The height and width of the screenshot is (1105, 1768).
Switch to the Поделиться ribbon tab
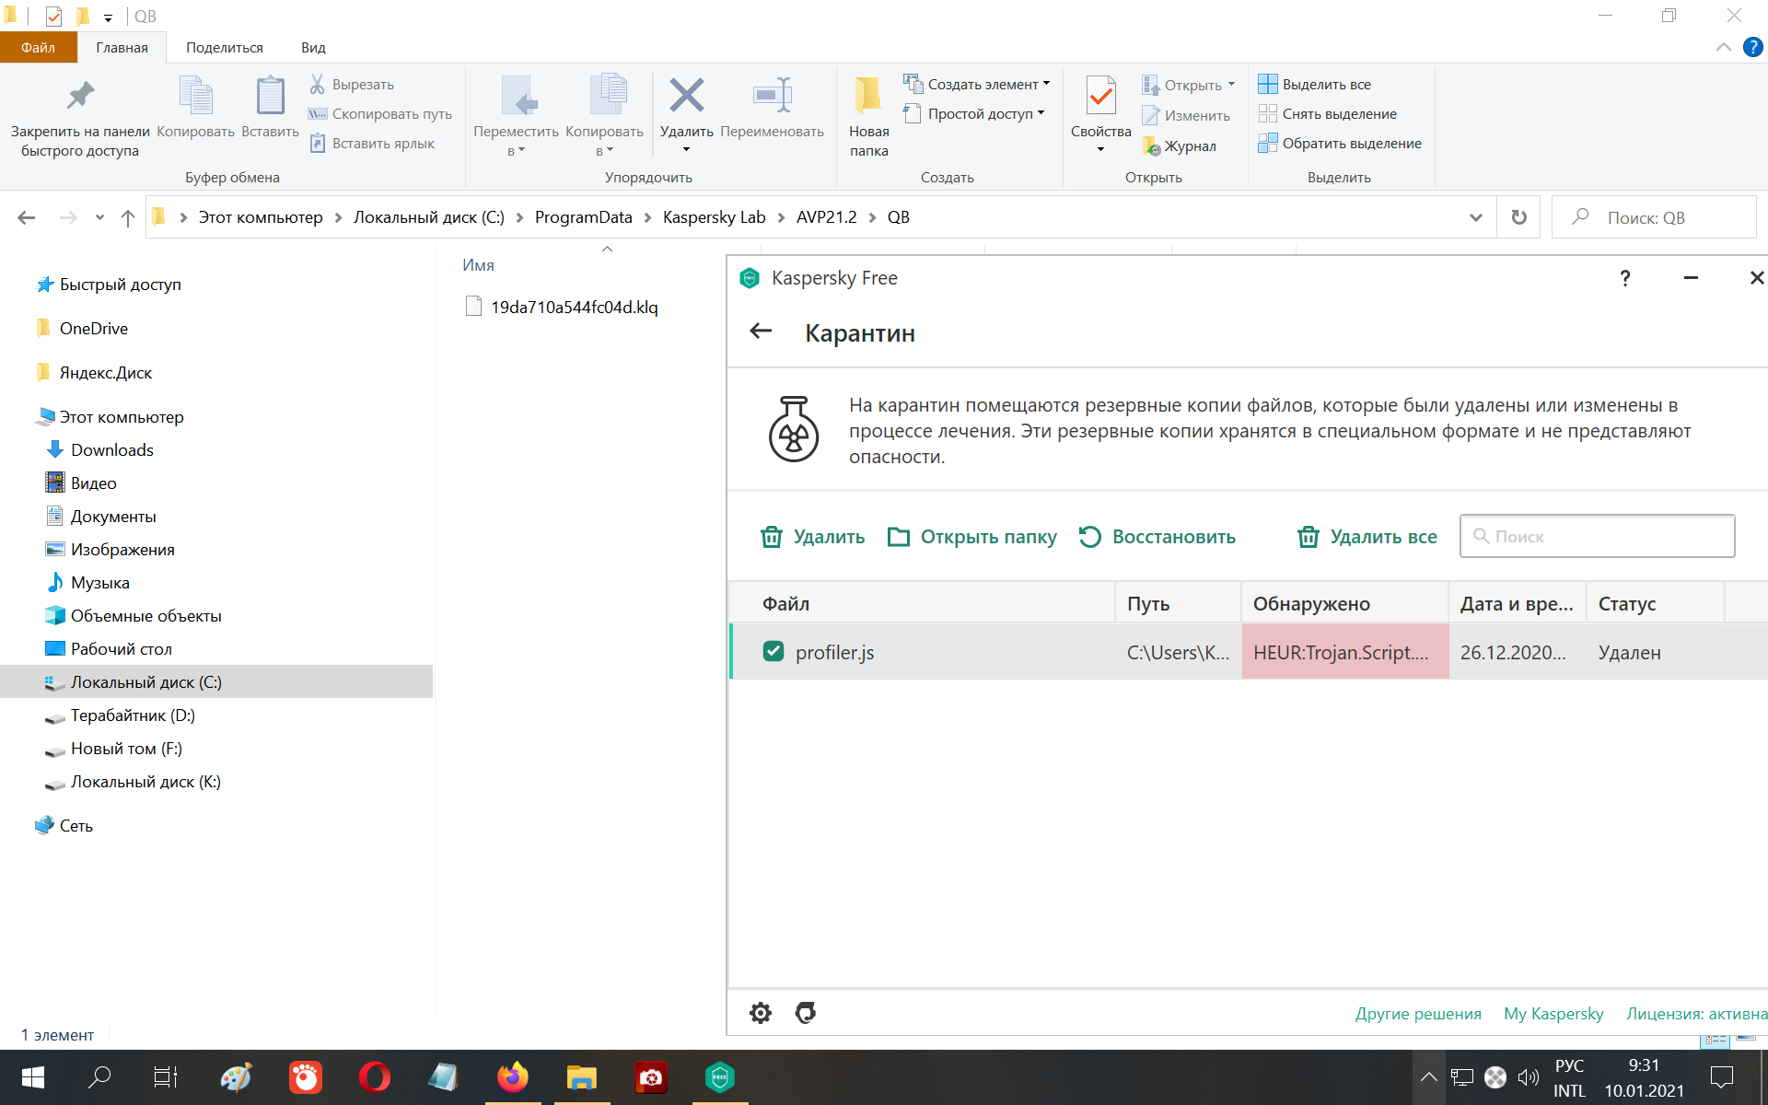coord(224,47)
